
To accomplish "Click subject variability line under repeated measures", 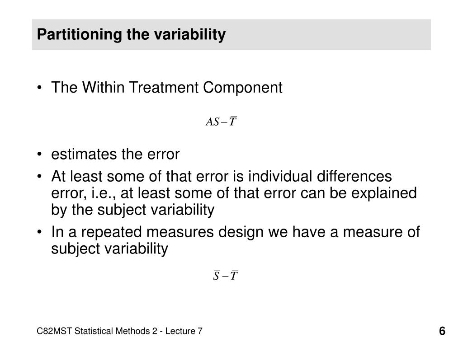I will coord(109,249).
